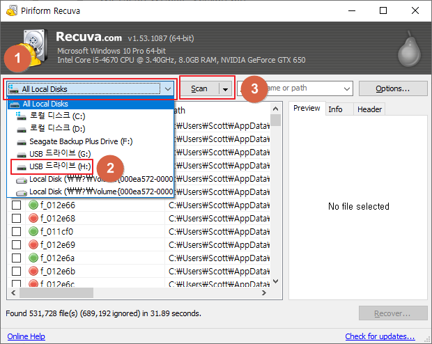Click the file name f_012e6a
432x344 pixels.
click(57, 258)
